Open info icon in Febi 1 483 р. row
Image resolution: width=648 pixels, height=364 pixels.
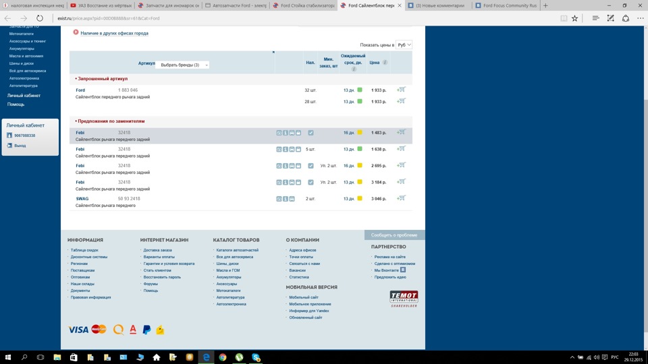285,133
